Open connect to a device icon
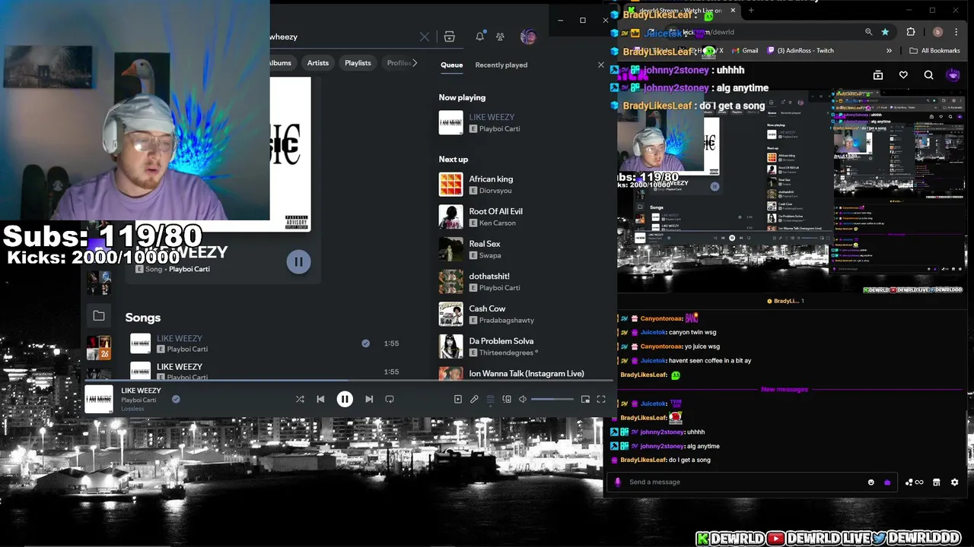Image resolution: width=974 pixels, height=547 pixels. pos(507,399)
